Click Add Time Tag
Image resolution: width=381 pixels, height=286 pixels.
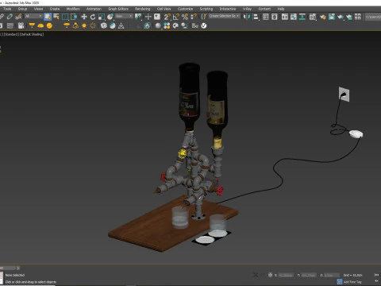pyautogui.click(x=352, y=282)
